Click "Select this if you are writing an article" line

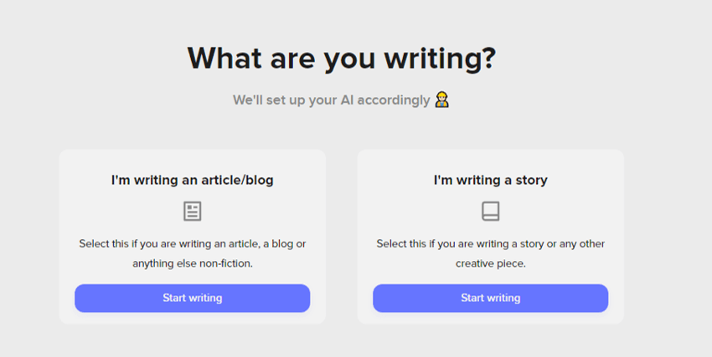192,243
